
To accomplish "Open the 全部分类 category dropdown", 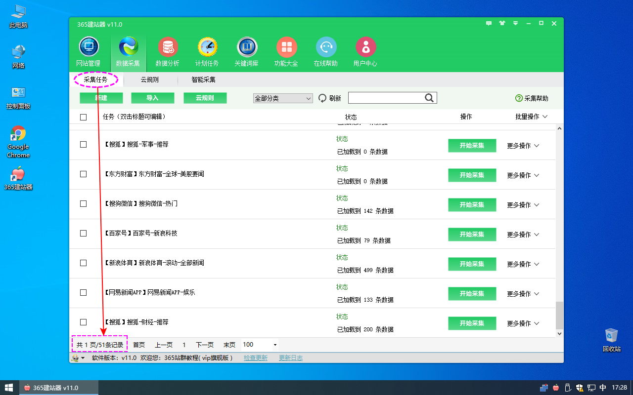I will (283, 98).
